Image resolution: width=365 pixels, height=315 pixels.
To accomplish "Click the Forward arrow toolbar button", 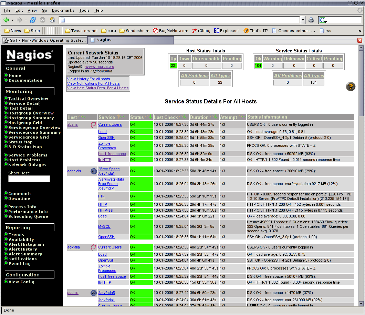I will click(19, 20).
